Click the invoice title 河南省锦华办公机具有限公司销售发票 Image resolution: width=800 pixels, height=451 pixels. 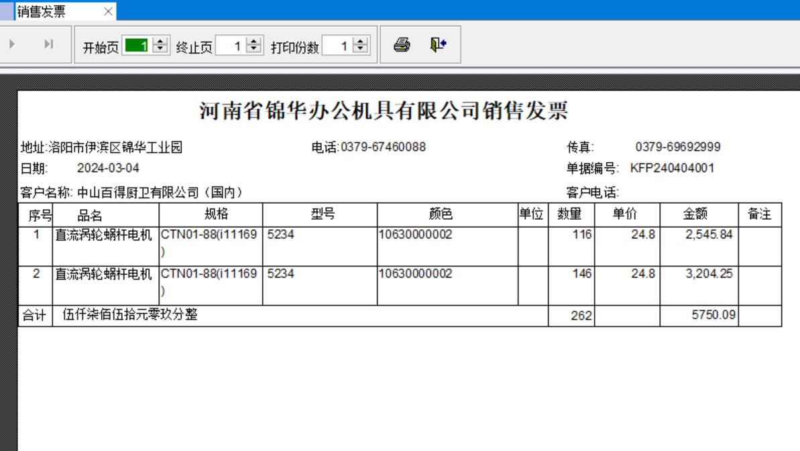tap(384, 112)
